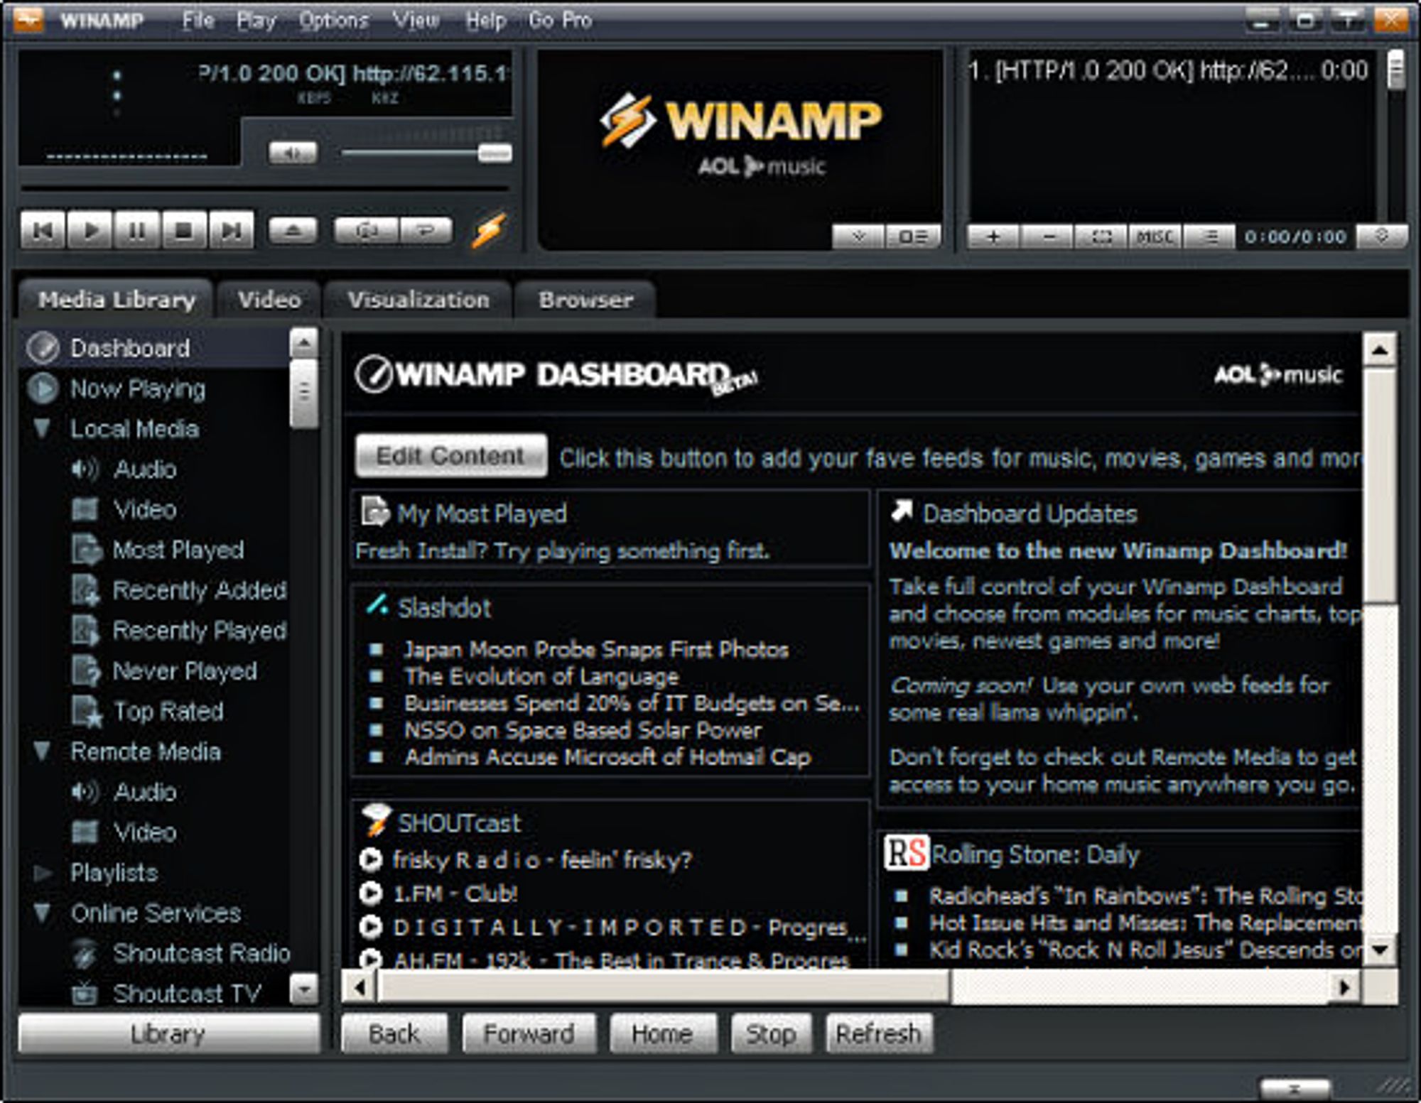Screen dimensions: 1421x1103
Task: Collapse the Online Services tree node
Action: (42, 913)
